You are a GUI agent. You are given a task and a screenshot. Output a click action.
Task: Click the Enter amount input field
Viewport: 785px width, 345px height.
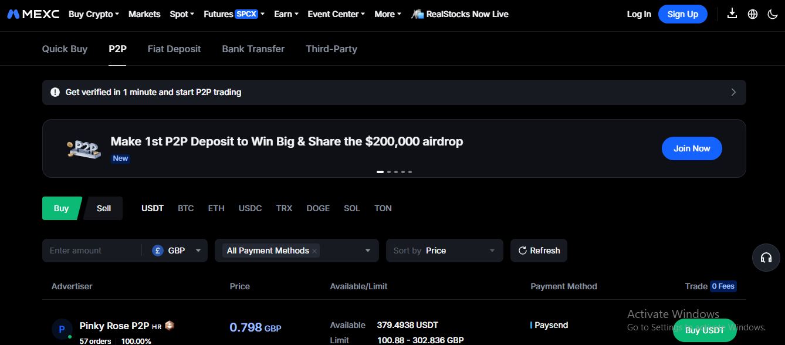point(92,251)
